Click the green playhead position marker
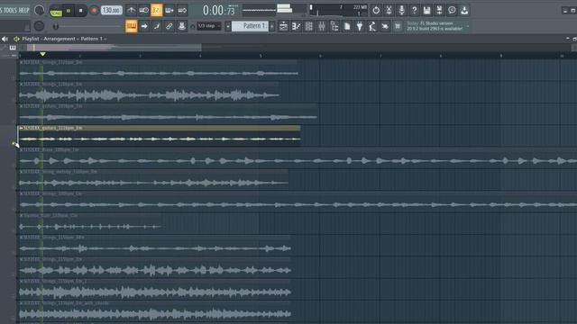577x324 pixels. pyautogui.click(x=42, y=54)
